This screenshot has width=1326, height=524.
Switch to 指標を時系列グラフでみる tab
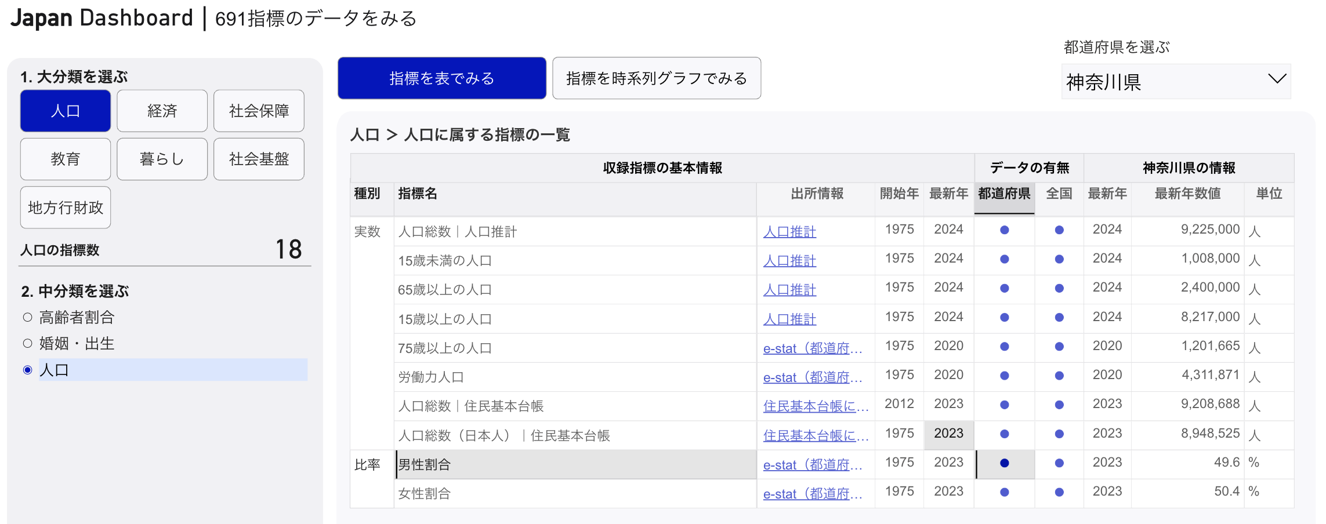(657, 78)
